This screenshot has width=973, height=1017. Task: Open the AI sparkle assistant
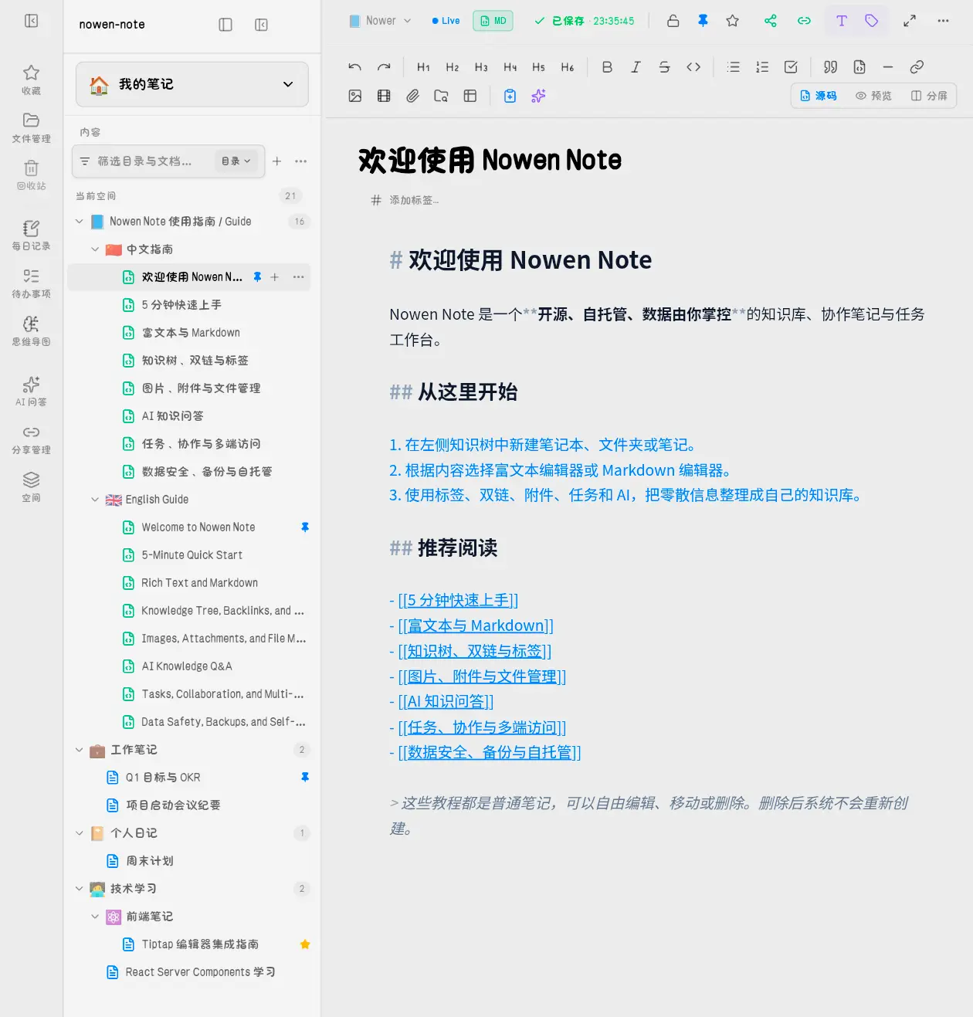(x=539, y=96)
